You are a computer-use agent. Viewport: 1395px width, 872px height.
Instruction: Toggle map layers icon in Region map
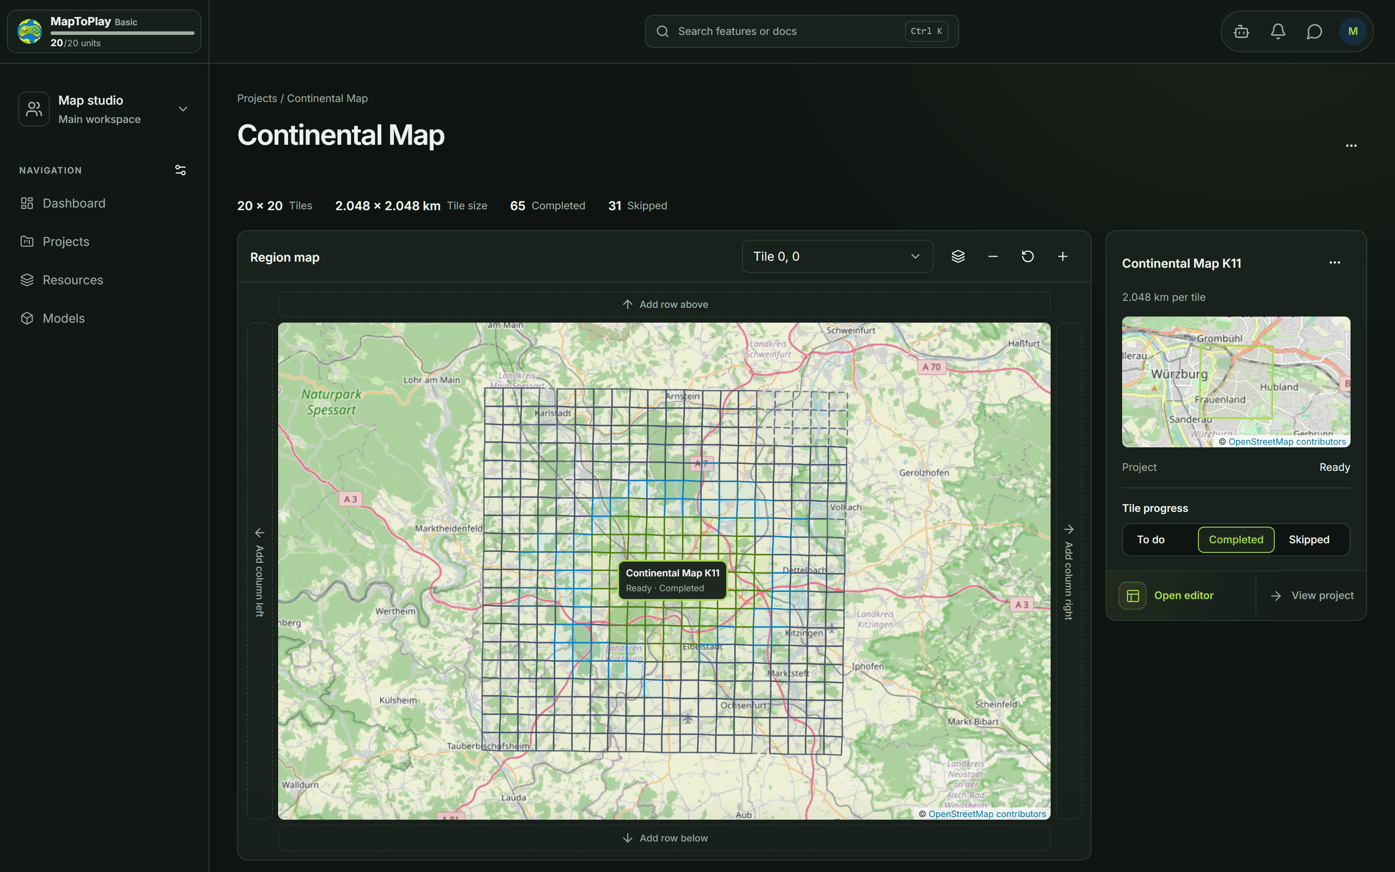pyautogui.click(x=958, y=257)
